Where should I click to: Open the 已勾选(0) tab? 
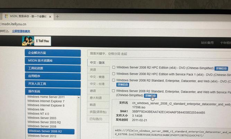pos(98,119)
